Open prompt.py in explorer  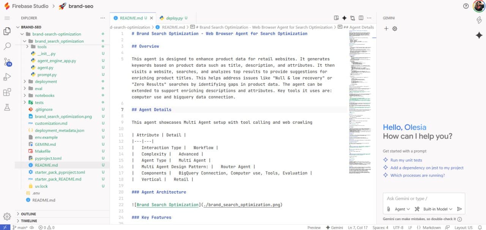coord(47,75)
